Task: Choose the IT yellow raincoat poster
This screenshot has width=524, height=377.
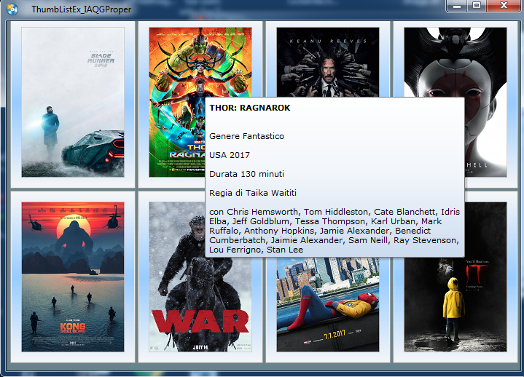Action: (x=455, y=277)
